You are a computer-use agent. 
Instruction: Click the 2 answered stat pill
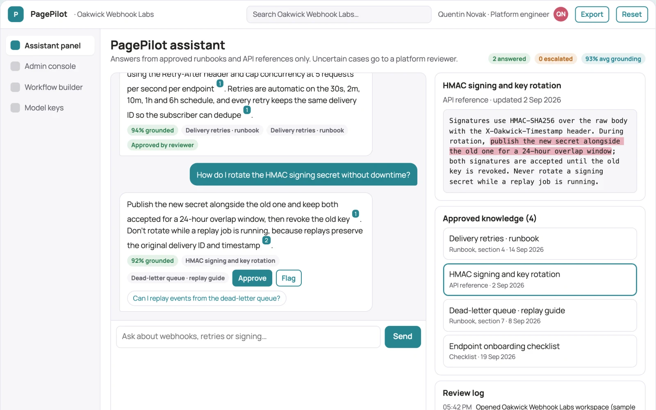click(509, 59)
